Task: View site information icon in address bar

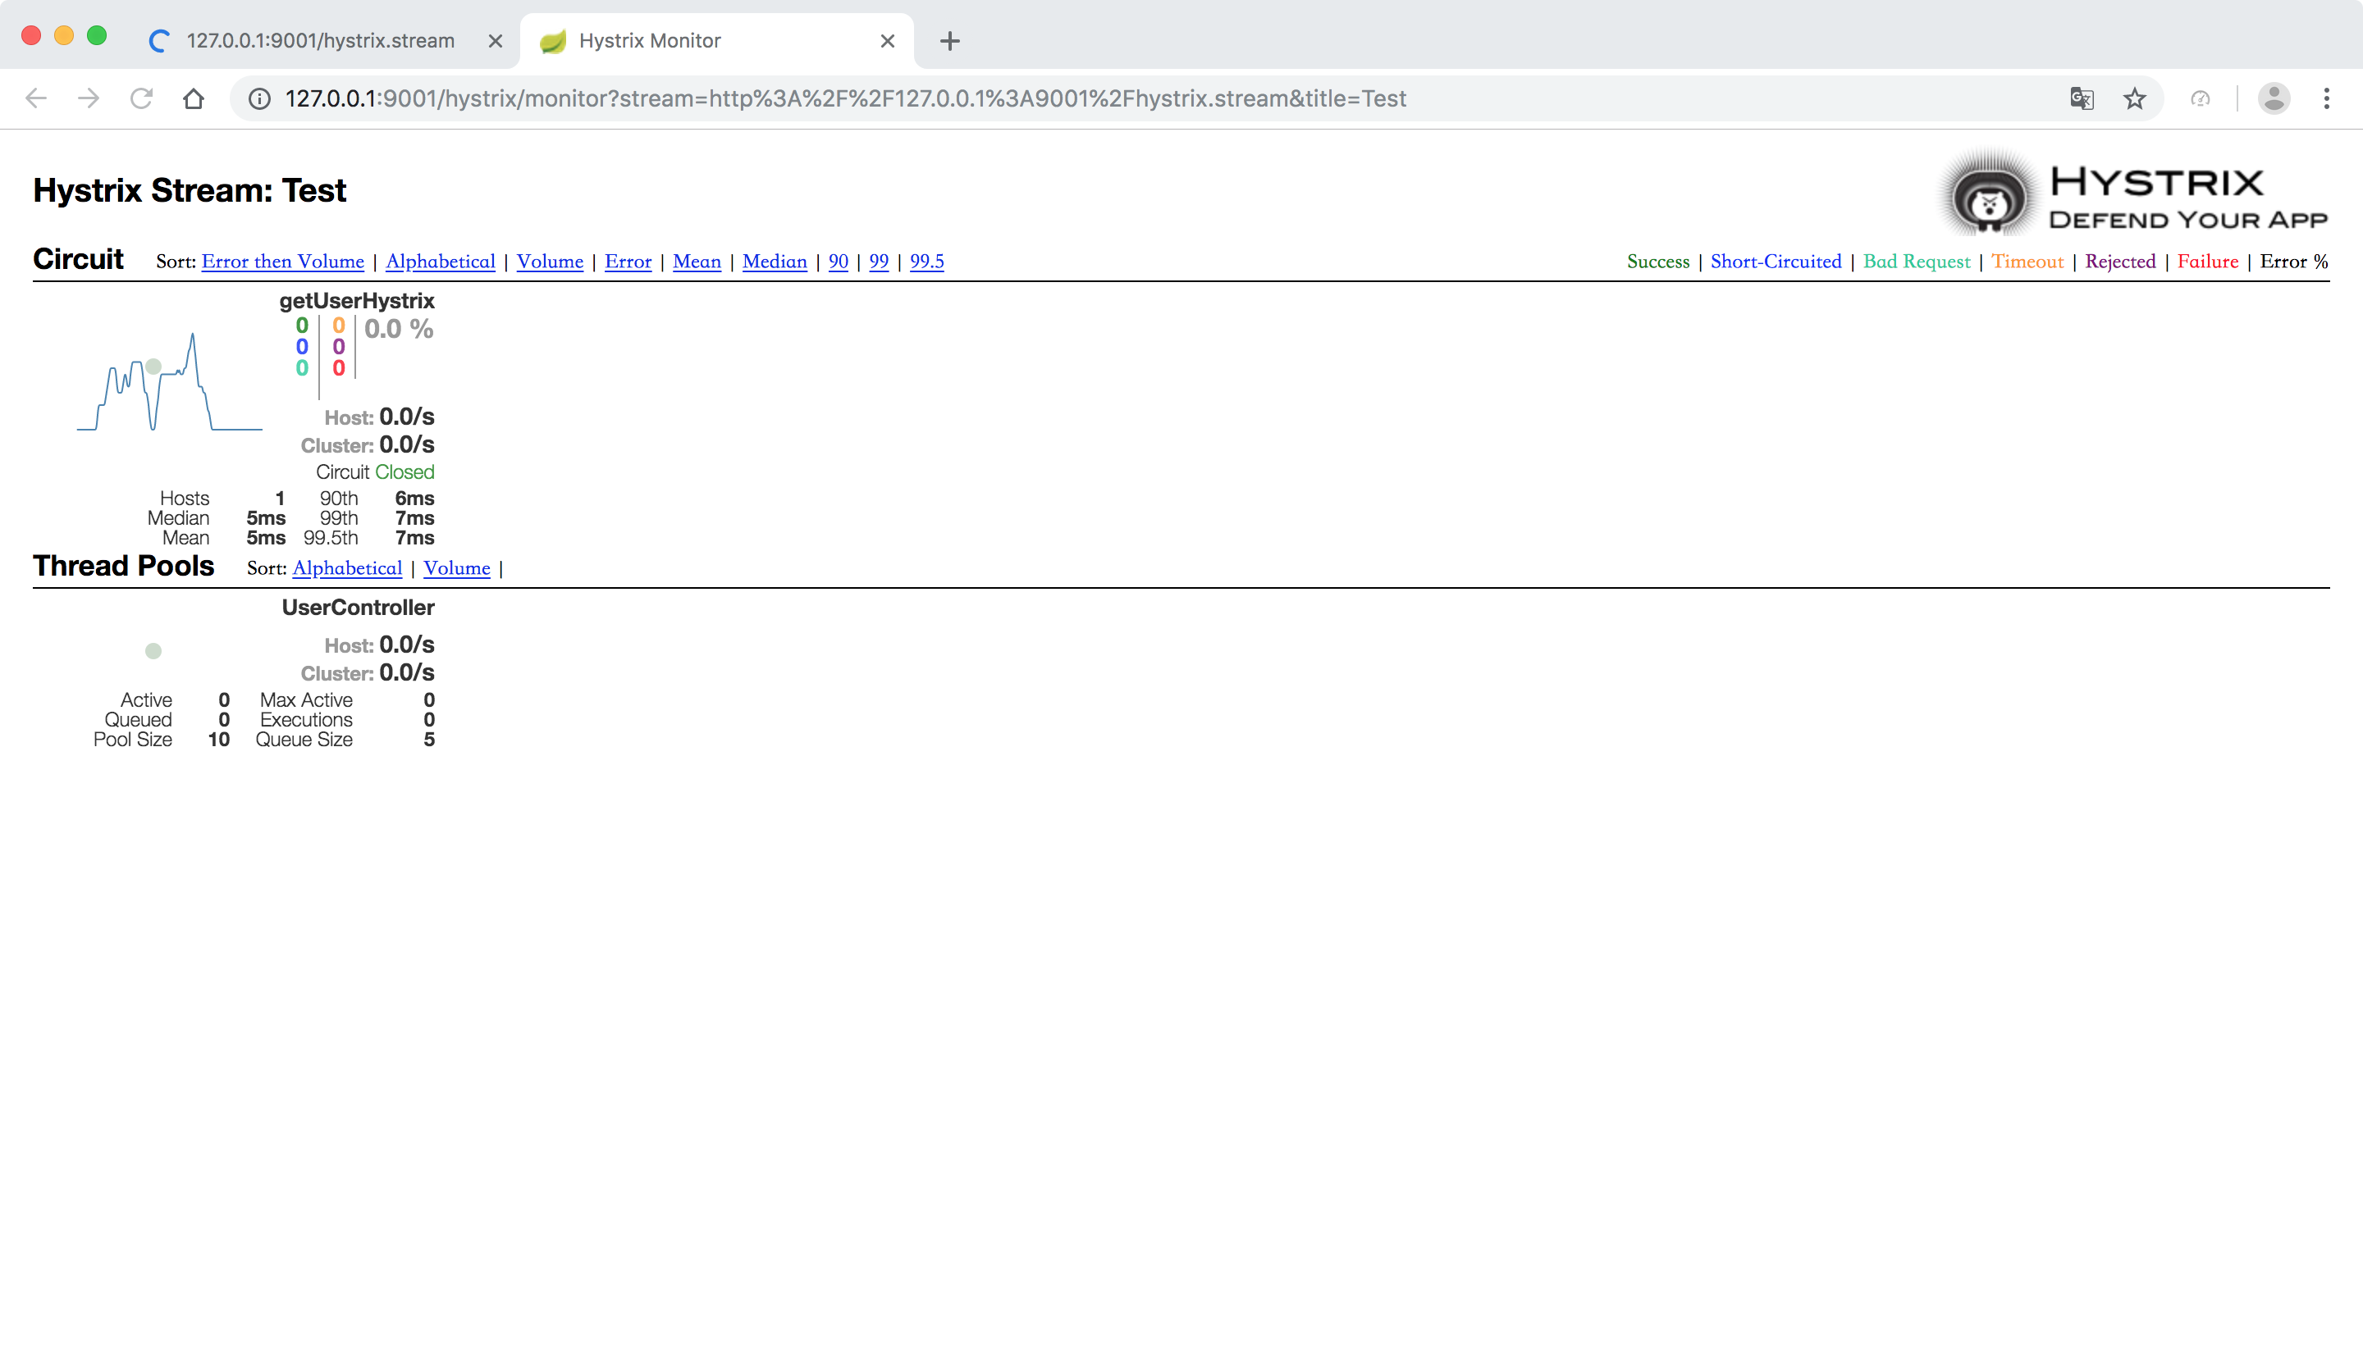Action: pos(259,98)
